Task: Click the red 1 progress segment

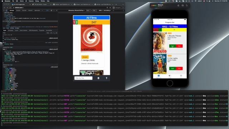Action: coord(74,22)
